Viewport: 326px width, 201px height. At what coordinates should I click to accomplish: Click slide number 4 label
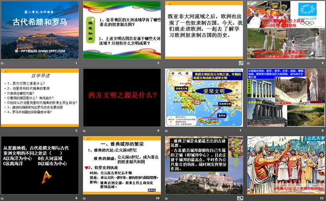[x=323, y=63]
